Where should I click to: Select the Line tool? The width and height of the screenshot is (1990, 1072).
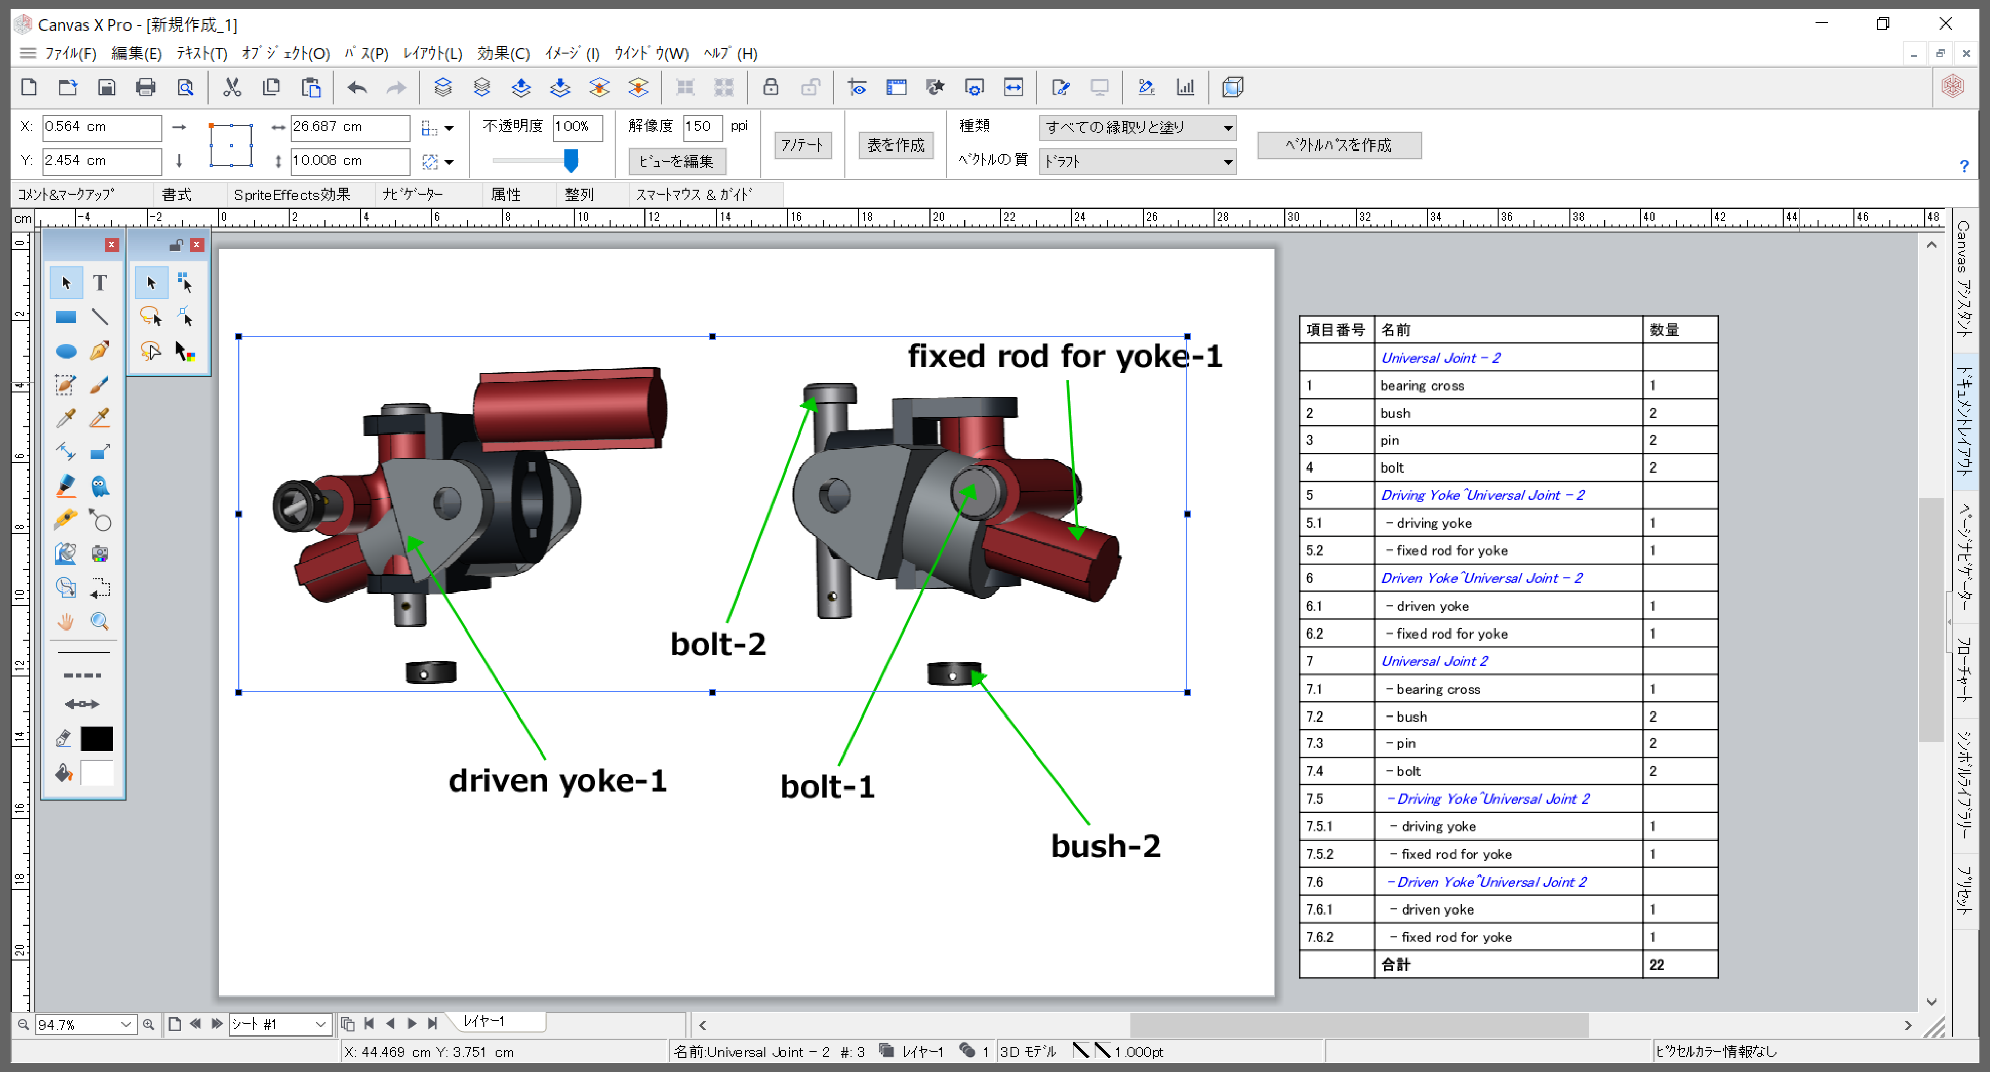point(100,317)
